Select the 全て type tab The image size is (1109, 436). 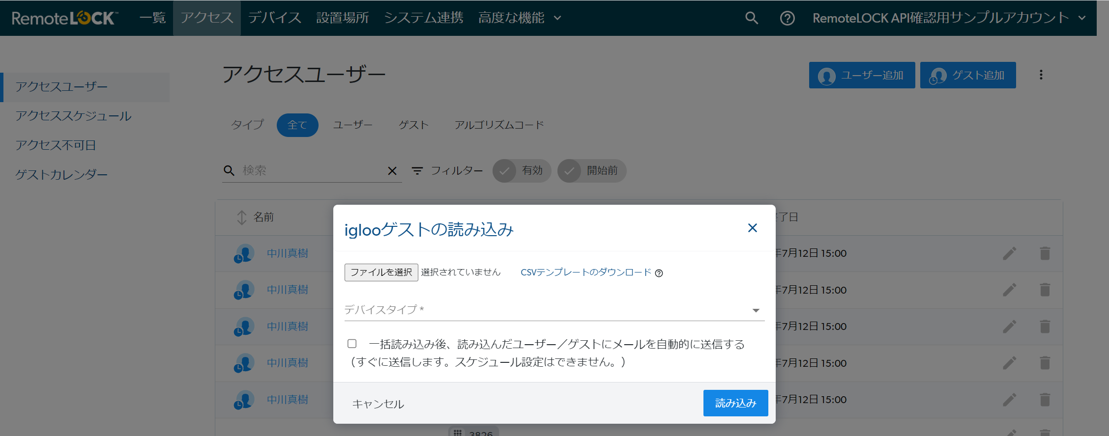297,125
